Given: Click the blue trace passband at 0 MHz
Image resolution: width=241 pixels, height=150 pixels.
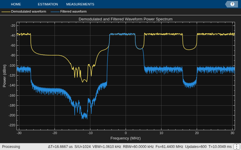Looking at the screenshot, I should (x=126, y=34).
